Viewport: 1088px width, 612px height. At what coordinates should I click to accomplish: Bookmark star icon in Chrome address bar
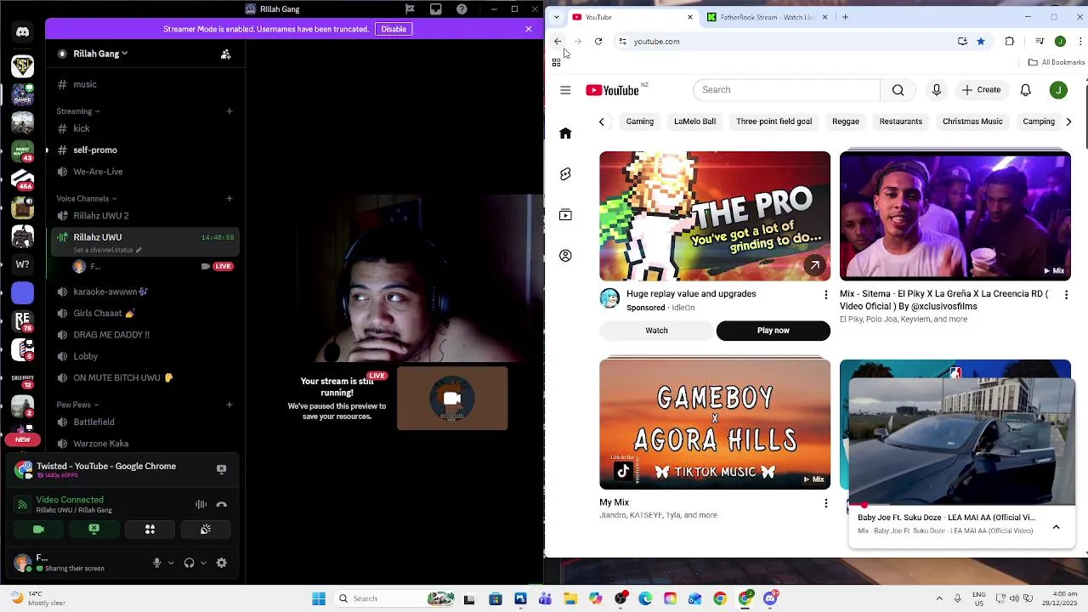click(x=981, y=42)
